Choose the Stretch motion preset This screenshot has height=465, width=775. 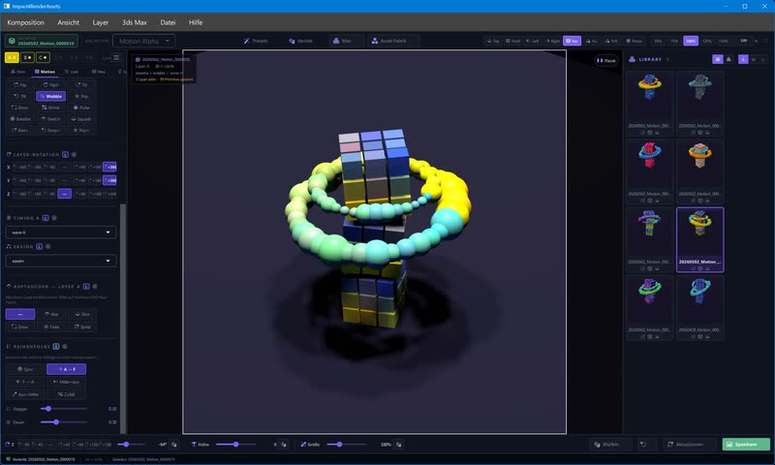51,118
